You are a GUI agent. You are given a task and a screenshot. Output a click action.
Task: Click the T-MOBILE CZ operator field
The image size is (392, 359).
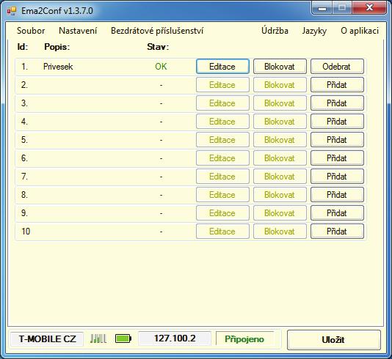click(x=47, y=338)
